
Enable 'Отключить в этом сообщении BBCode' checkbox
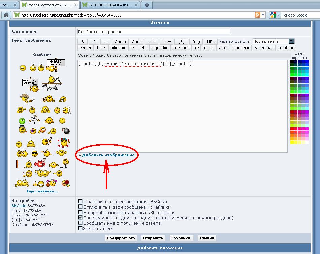(x=80, y=201)
